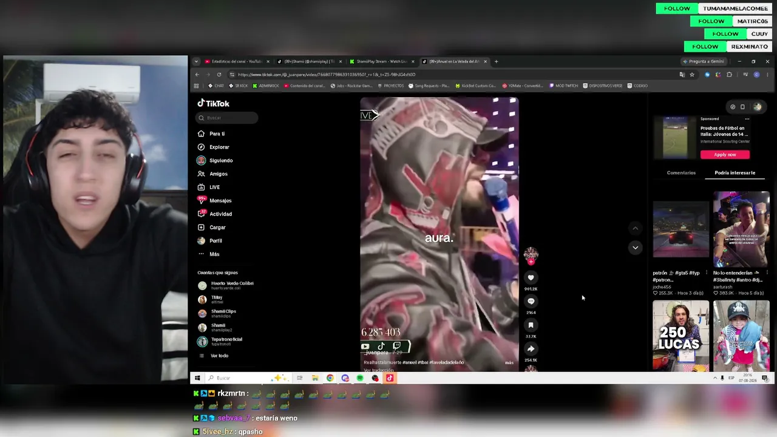Open the browser tab search dropdown
The width and height of the screenshot is (777, 437).
coord(195,61)
